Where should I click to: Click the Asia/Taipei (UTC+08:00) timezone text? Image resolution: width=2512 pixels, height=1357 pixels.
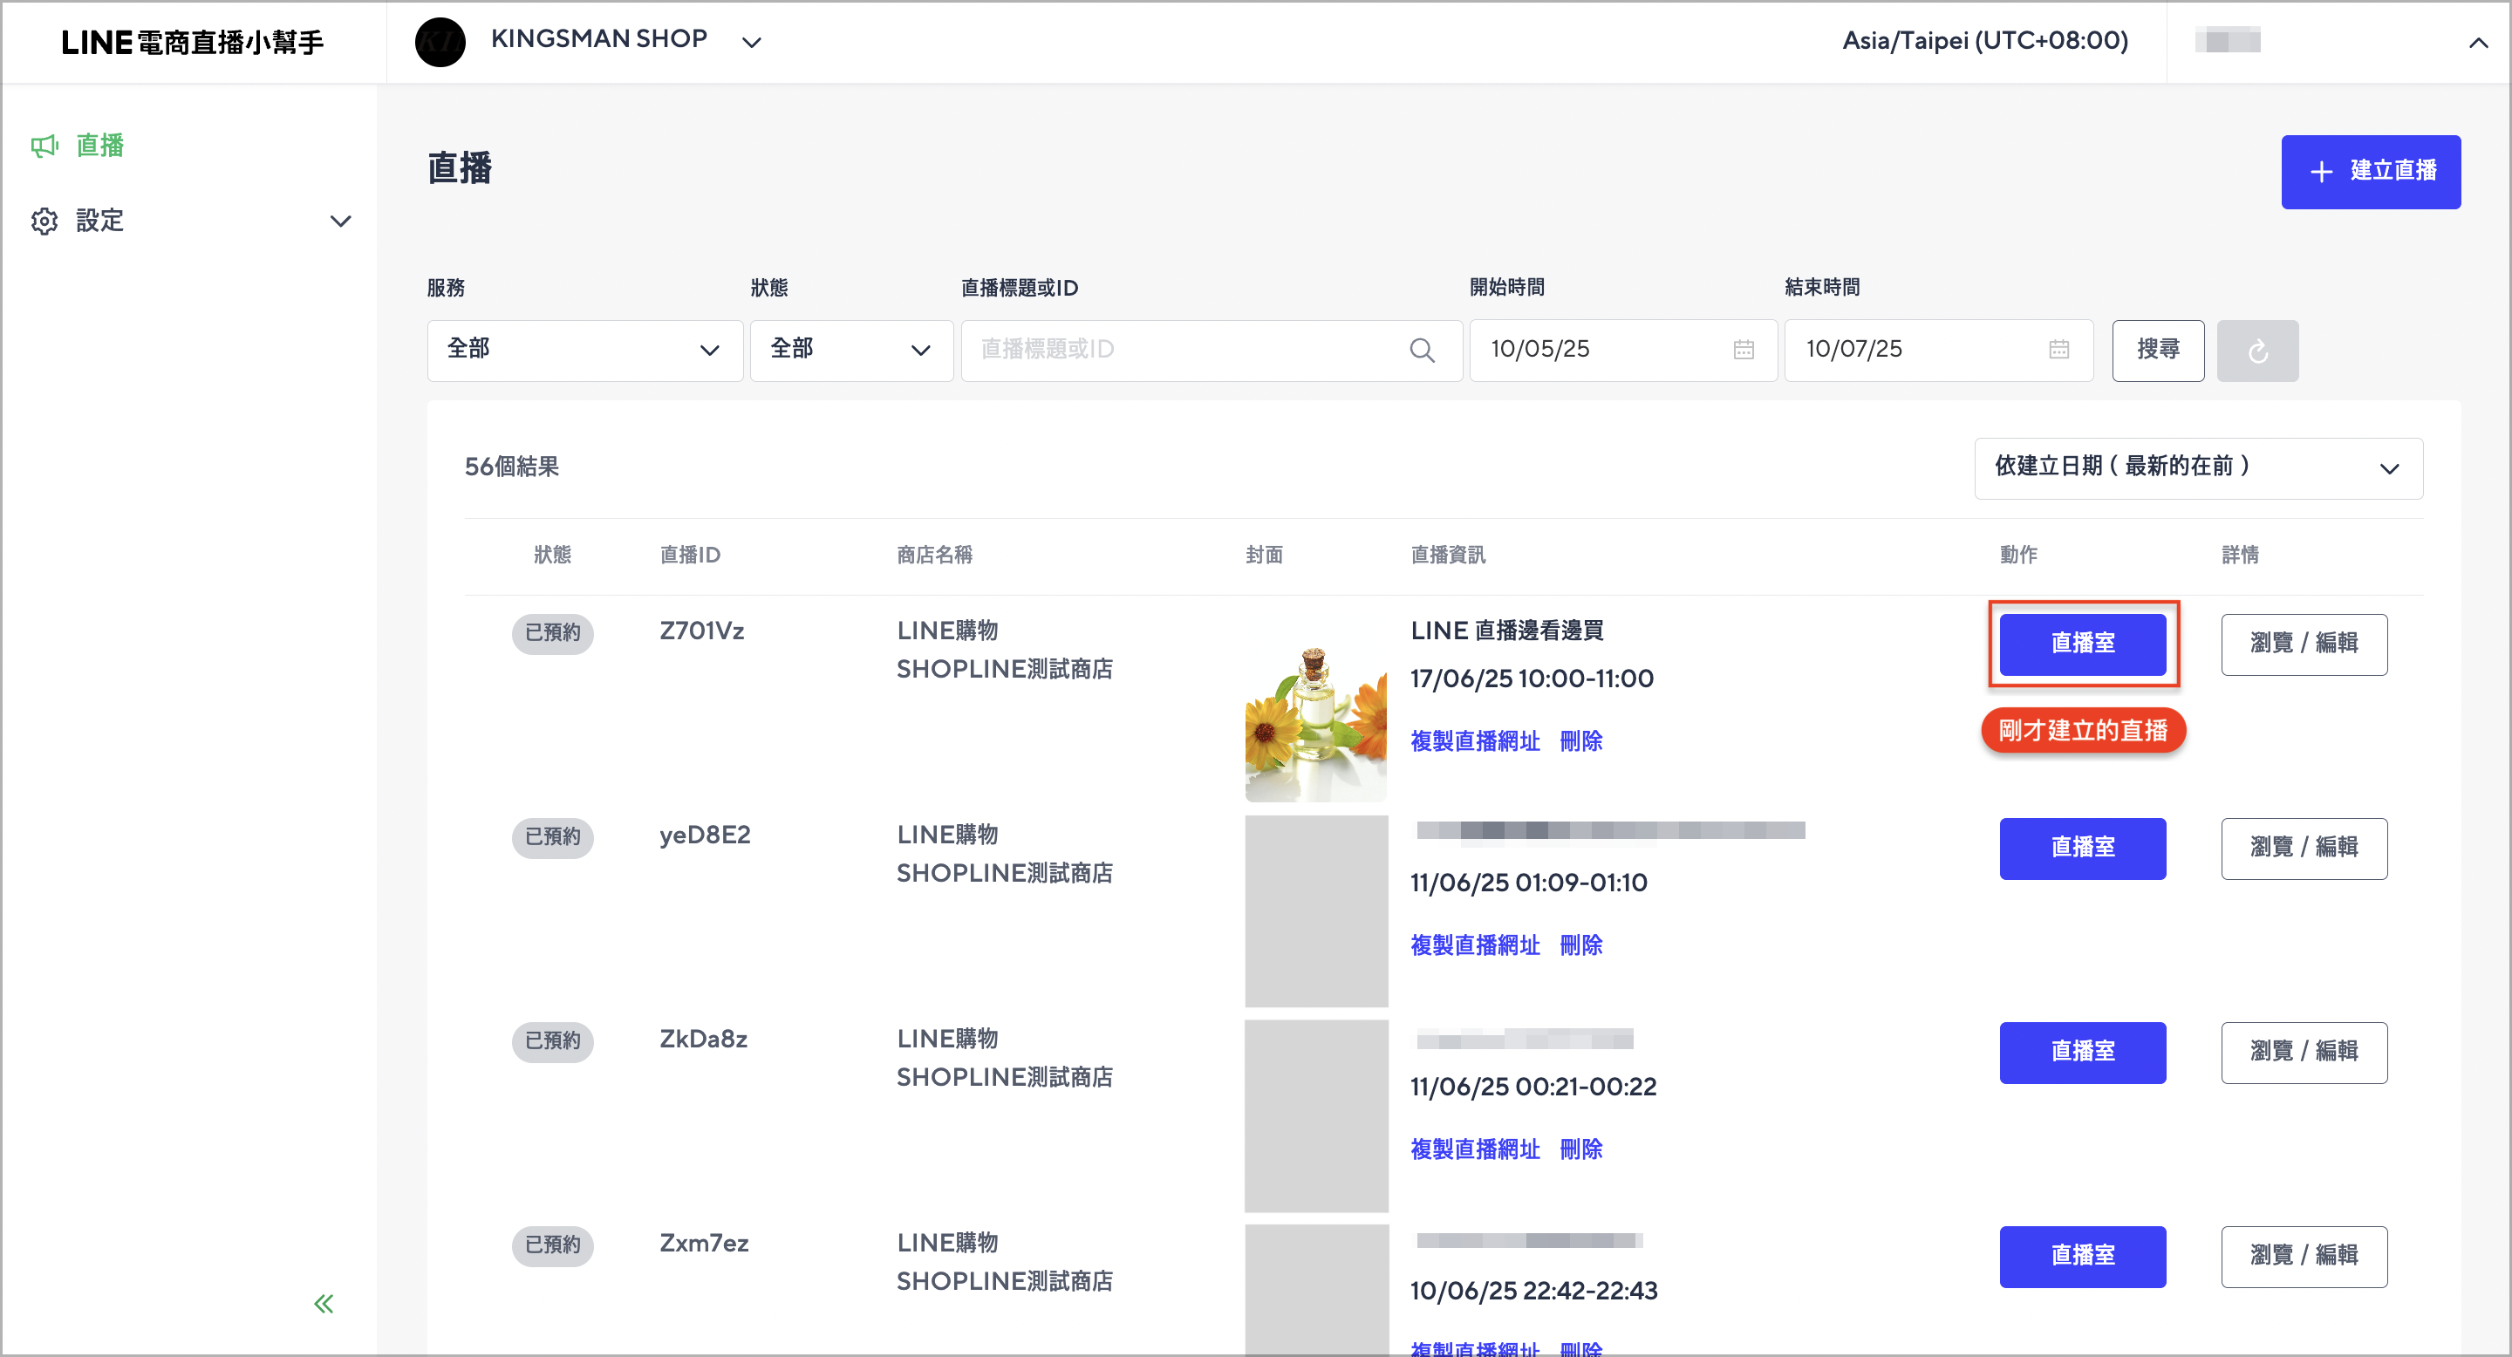click(1984, 41)
